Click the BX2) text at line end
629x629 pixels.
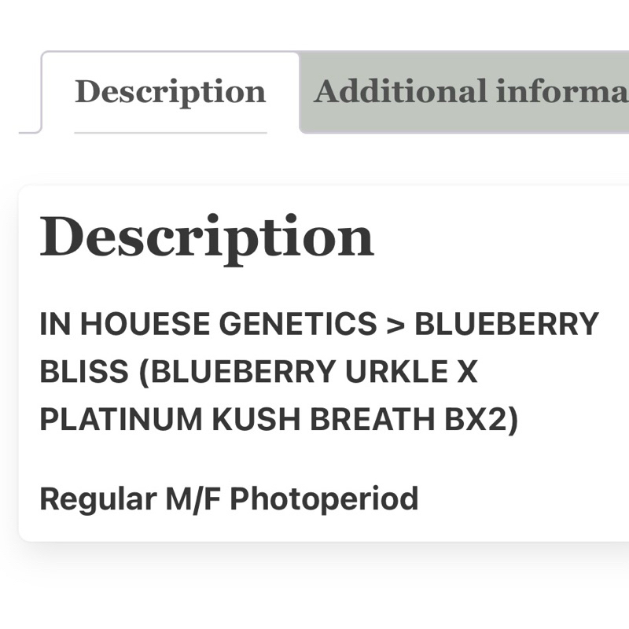pyautogui.click(x=481, y=420)
